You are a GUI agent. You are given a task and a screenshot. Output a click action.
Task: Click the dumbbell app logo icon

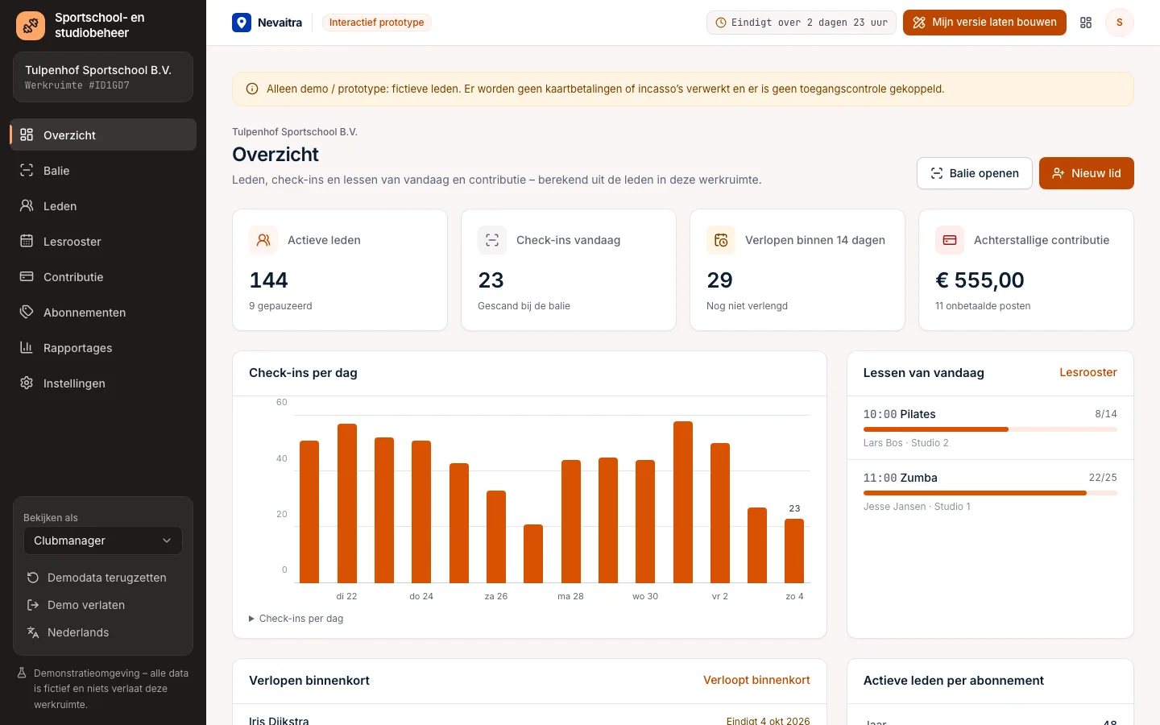click(x=31, y=26)
